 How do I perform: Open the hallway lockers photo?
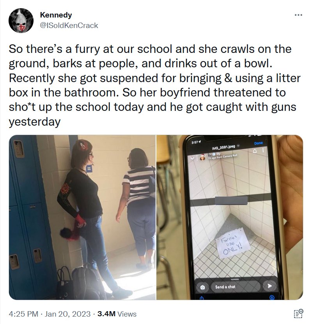(82, 217)
